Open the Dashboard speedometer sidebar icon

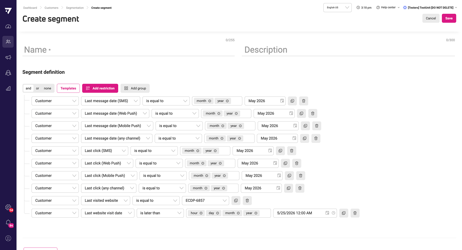tap(8, 26)
